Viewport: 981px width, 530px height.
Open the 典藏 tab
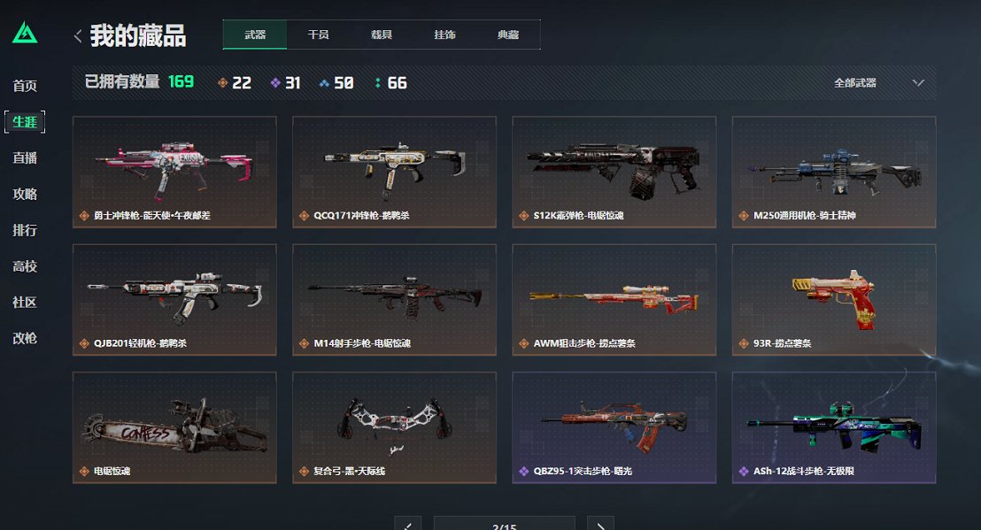coord(508,35)
